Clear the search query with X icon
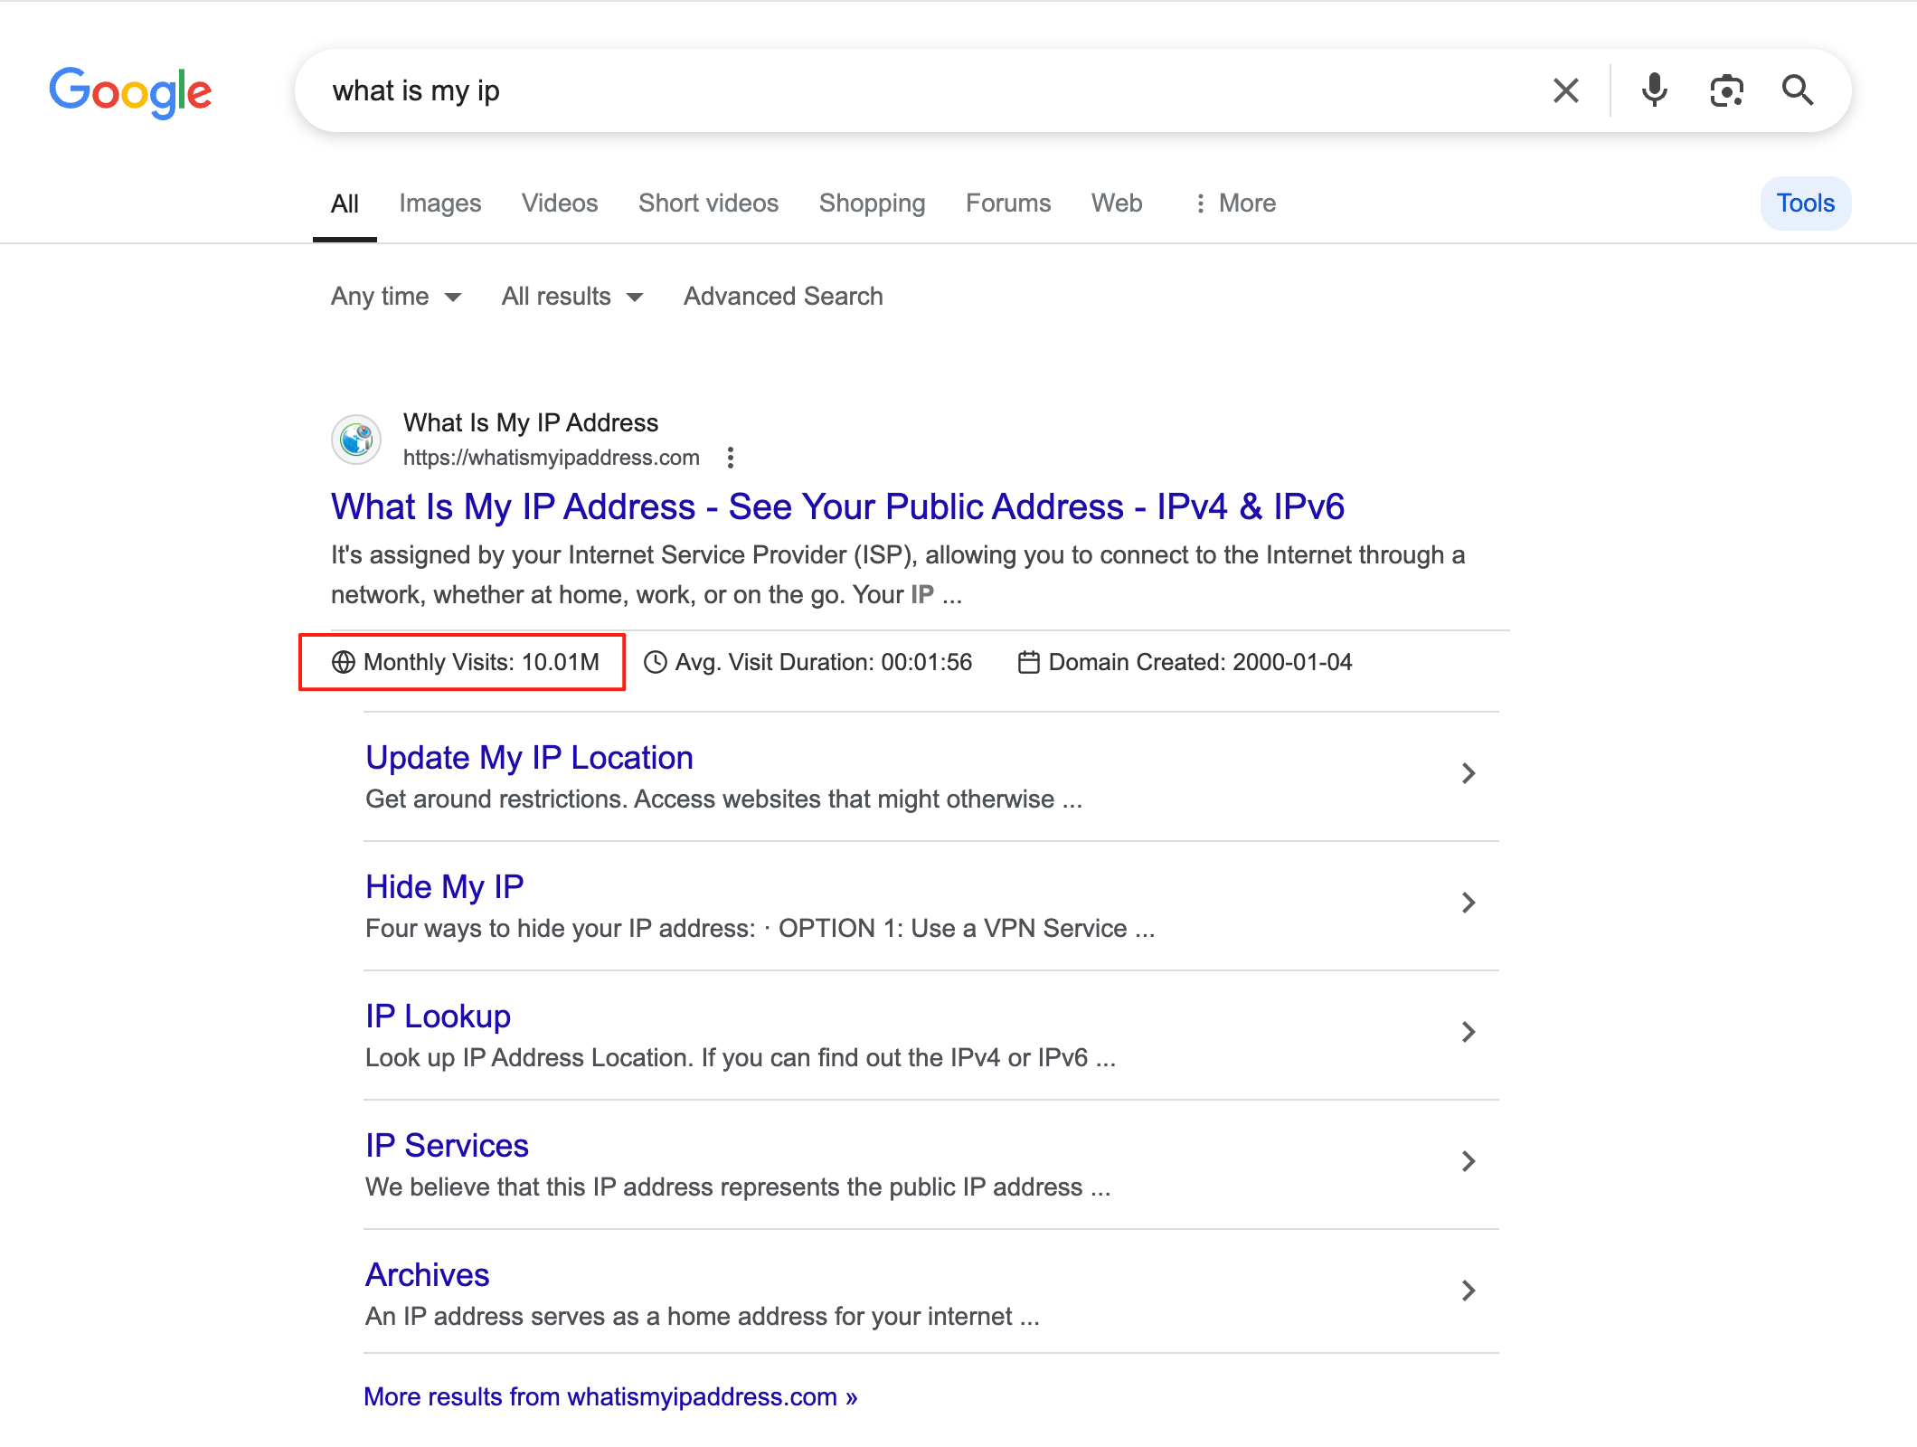The width and height of the screenshot is (1917, 1447). click(1566, 90)
